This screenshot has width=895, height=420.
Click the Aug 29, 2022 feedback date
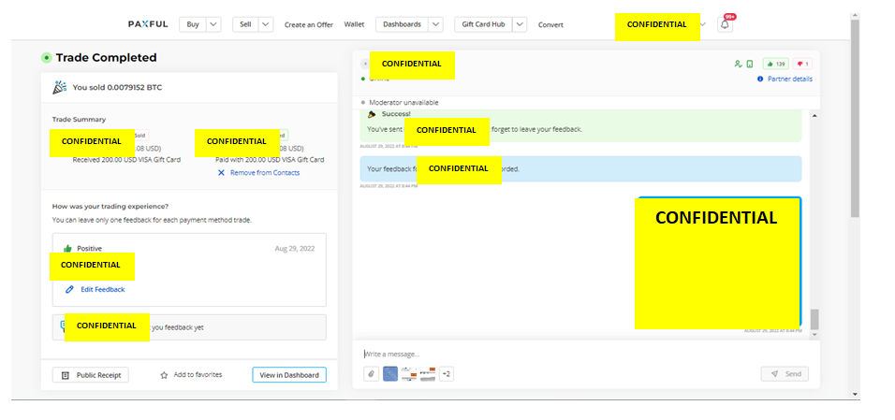295,248
